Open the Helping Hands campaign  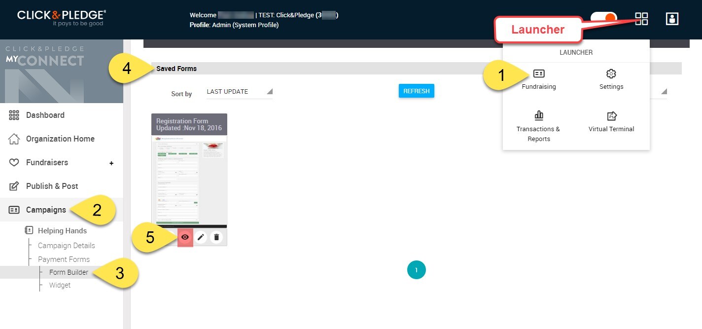coord(62,230)
